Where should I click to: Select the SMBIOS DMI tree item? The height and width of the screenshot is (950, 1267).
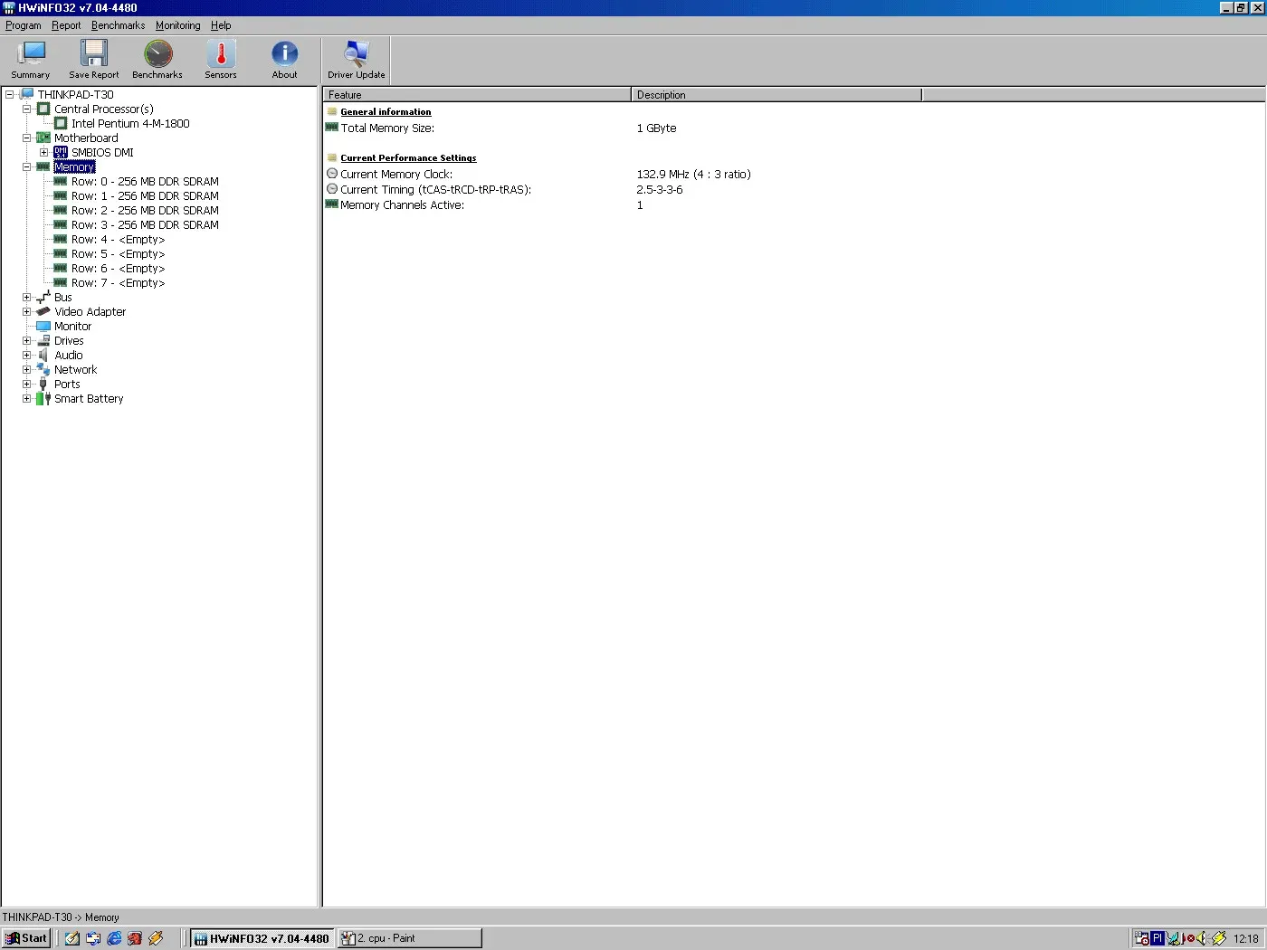point(102,153)
